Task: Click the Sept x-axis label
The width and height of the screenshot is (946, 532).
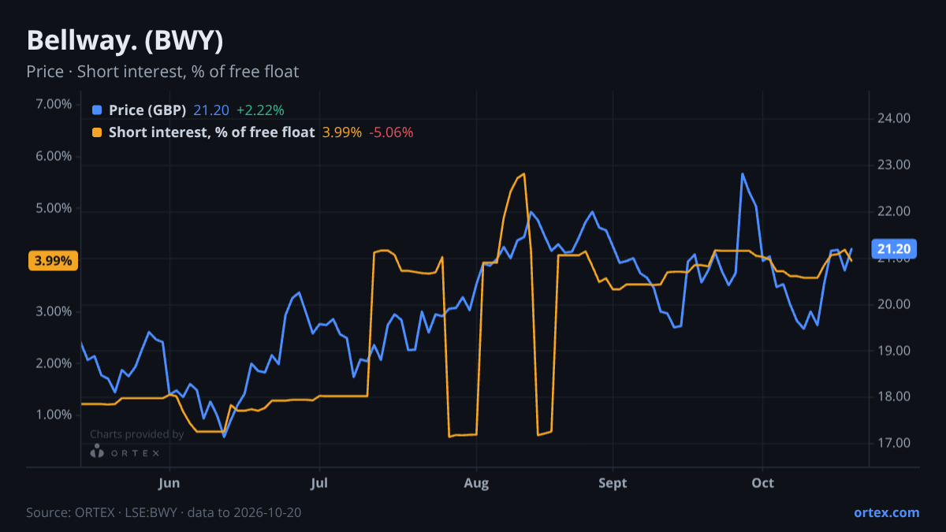Action: pyautogui.click(x=613, y=482)
